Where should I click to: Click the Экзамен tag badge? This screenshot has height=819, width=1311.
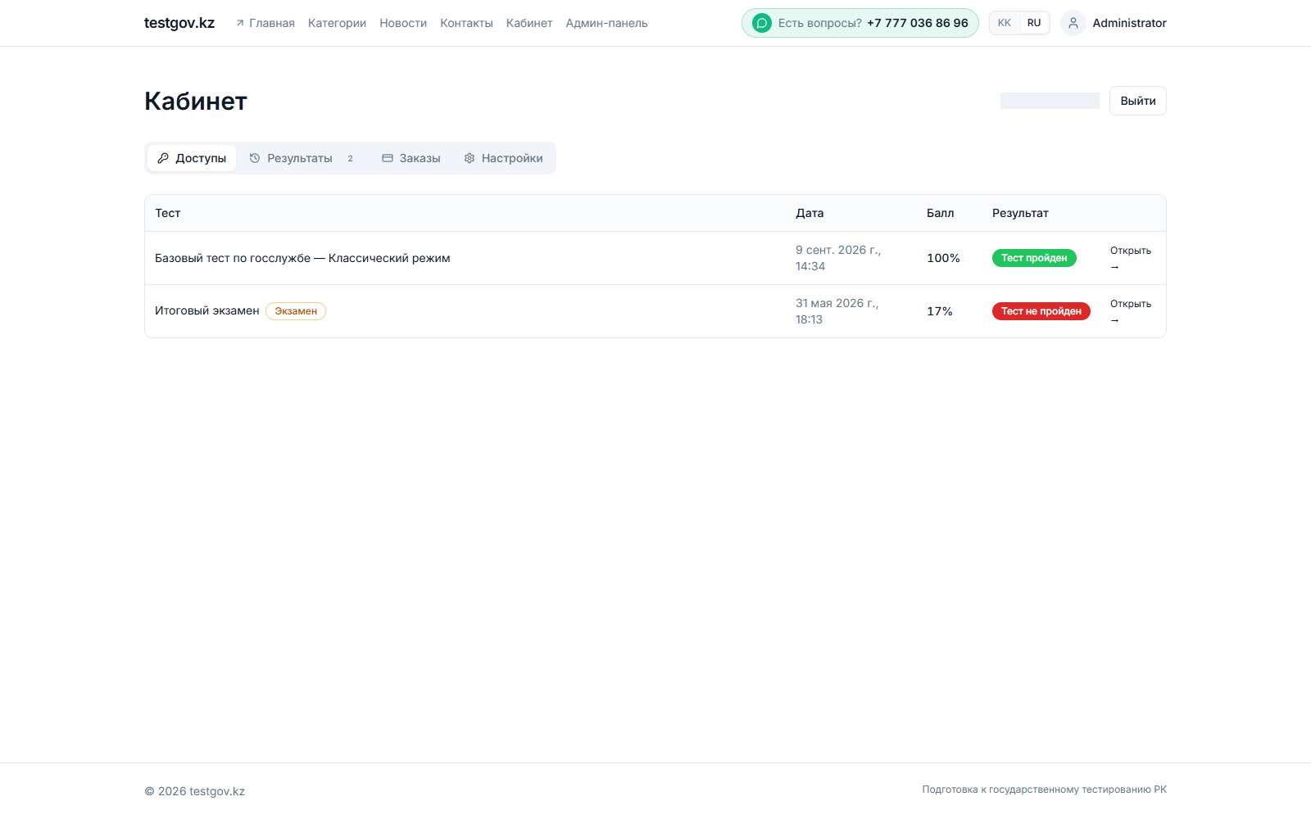click(x=296, y=311)
